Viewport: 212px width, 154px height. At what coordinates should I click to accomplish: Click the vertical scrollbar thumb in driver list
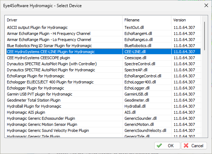(x=205, y=36)
